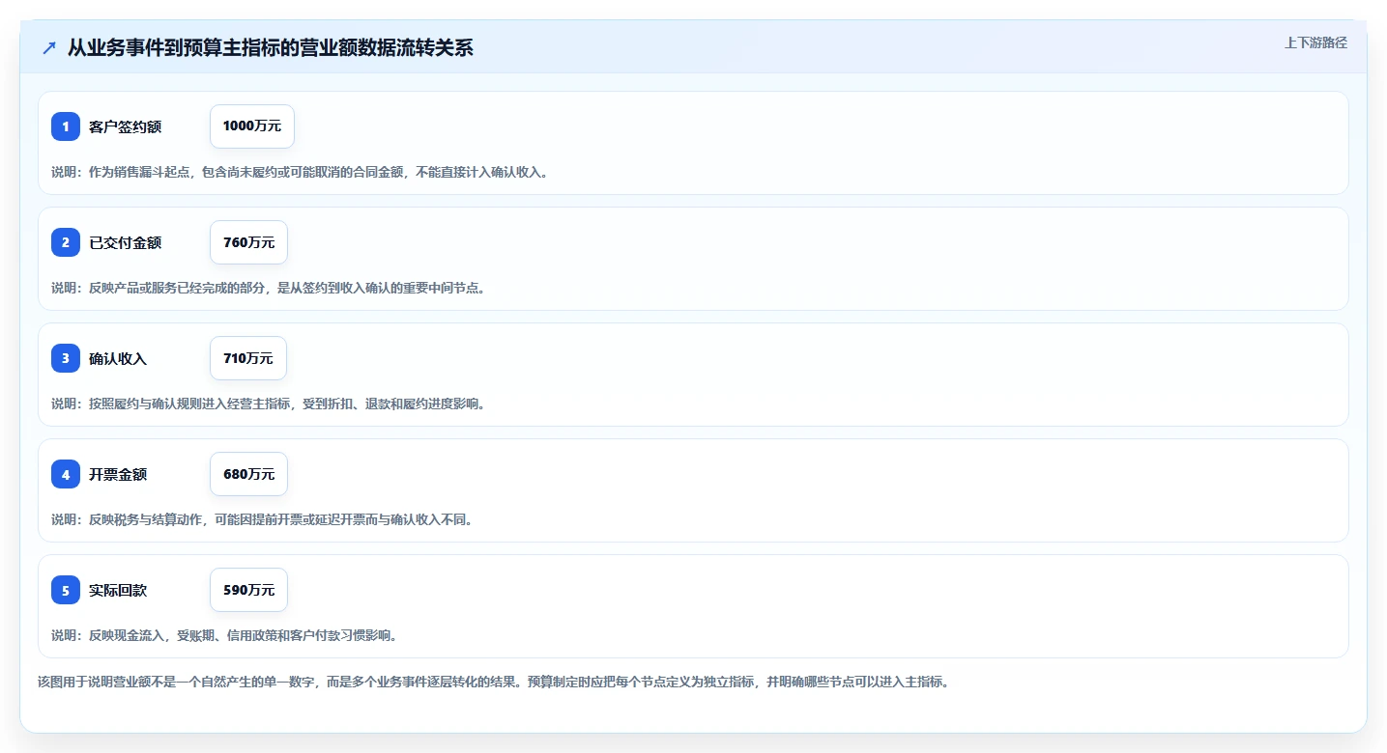Image resolution: width=1387 pixels, height=753 pixels.
Task: Click the 已交付金额 label
Action: click(x=126, y=242)
